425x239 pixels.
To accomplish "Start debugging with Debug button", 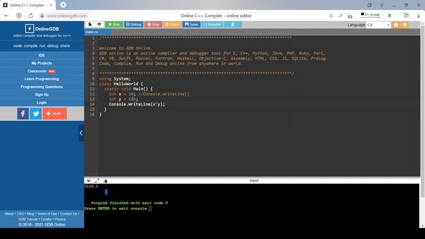I will [x=133, y=25].
